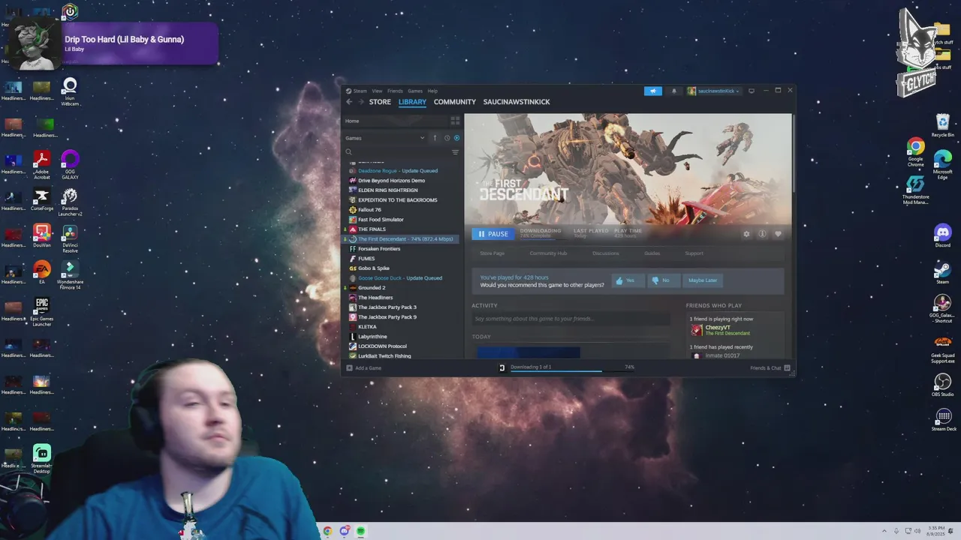Open Stream Deck desktop shortcut
The width and height of the screenshot is (961, 540).
coord(944,419)
